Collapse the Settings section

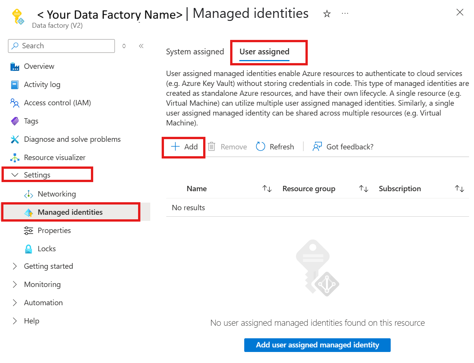coord(15,175)
